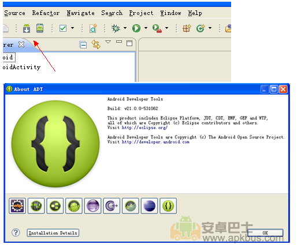Close the Package Explorer view tab
This screenshot has width=297, height=252.
(x=21, y=44)
